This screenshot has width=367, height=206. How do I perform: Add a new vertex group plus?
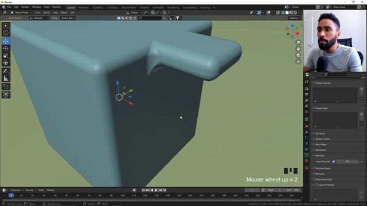coord(361,89)
